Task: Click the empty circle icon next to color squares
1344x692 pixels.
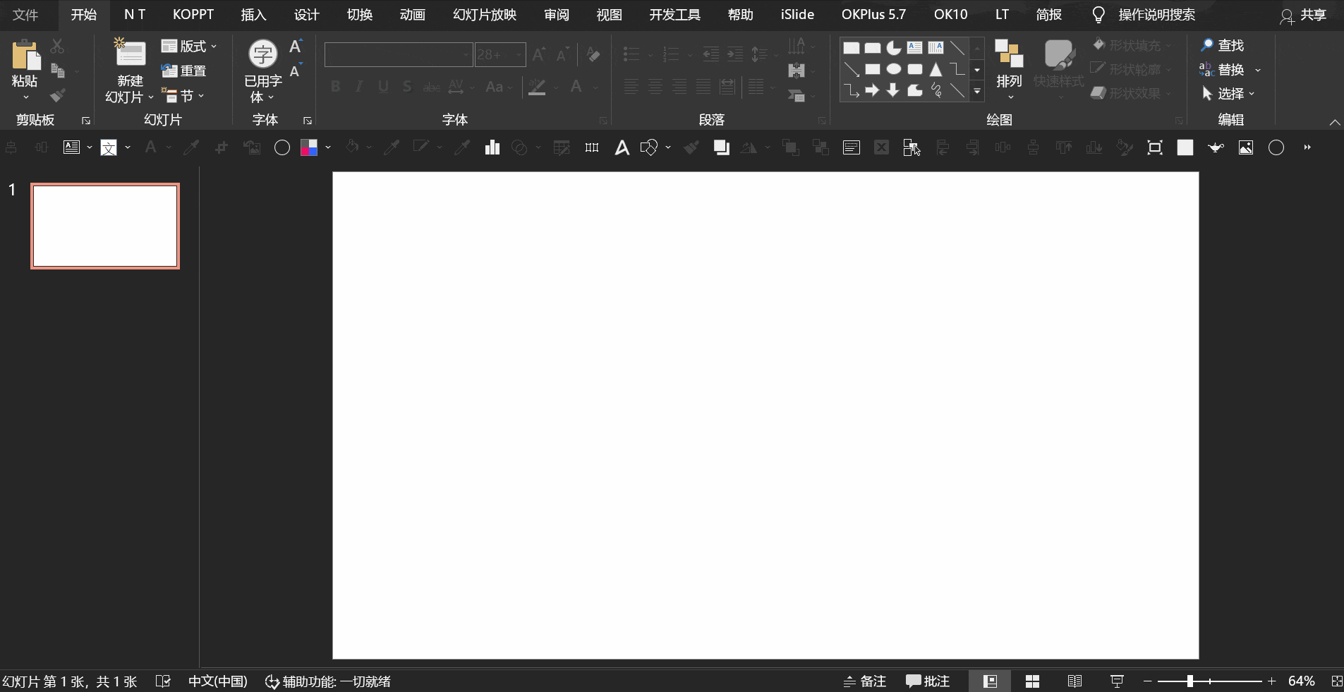Action: coord(281,147)
